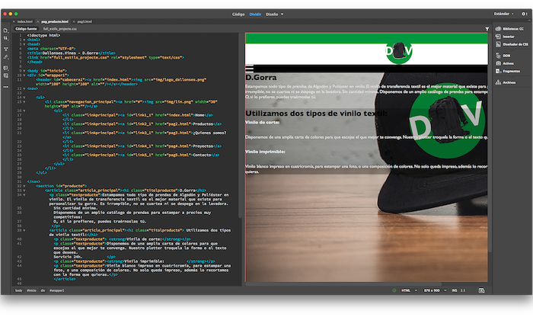Click the 1:1 cursor position in status bar
533x317 pixels.
point(463,290)
